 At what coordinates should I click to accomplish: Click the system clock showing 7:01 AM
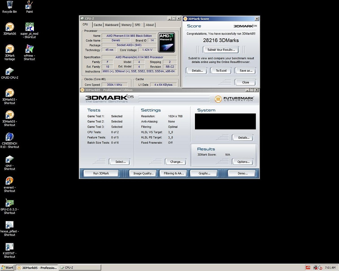point(330,267)
